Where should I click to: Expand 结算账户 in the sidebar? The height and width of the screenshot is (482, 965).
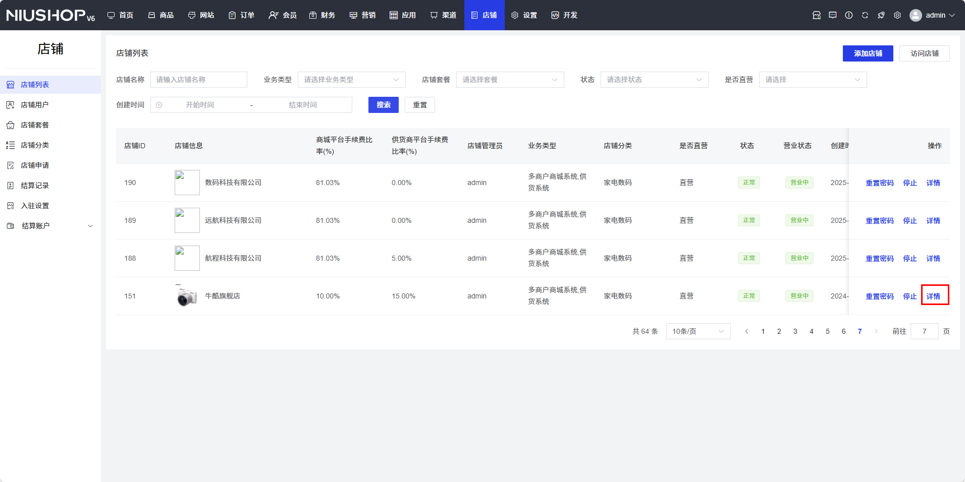pos(50,226)
